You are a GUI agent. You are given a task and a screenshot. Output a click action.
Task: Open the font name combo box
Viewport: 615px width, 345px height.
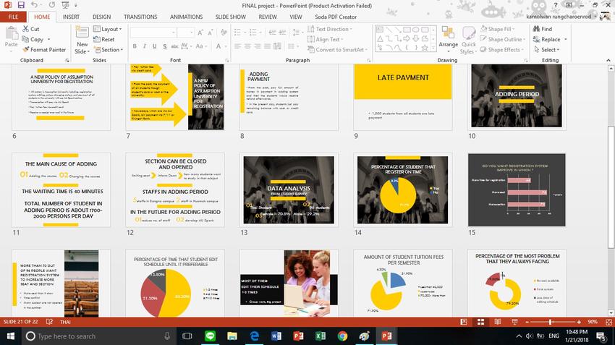tap(153, 32)
